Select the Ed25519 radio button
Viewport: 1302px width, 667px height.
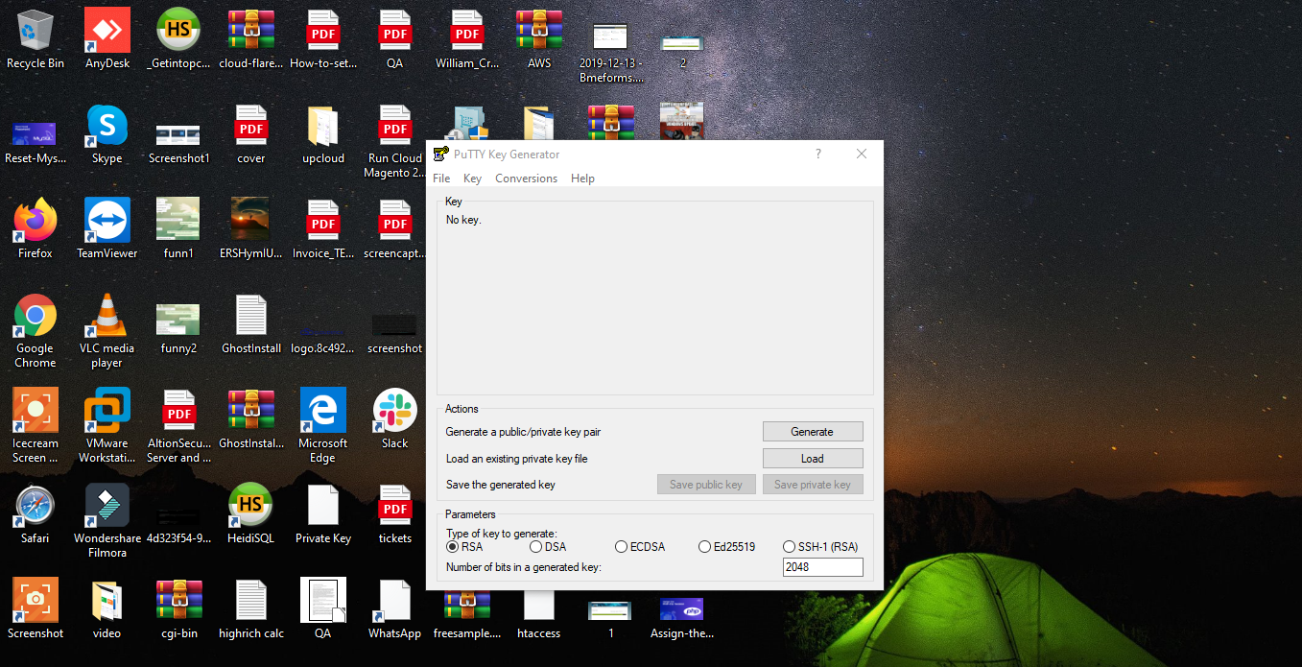(x=705, y=547)
